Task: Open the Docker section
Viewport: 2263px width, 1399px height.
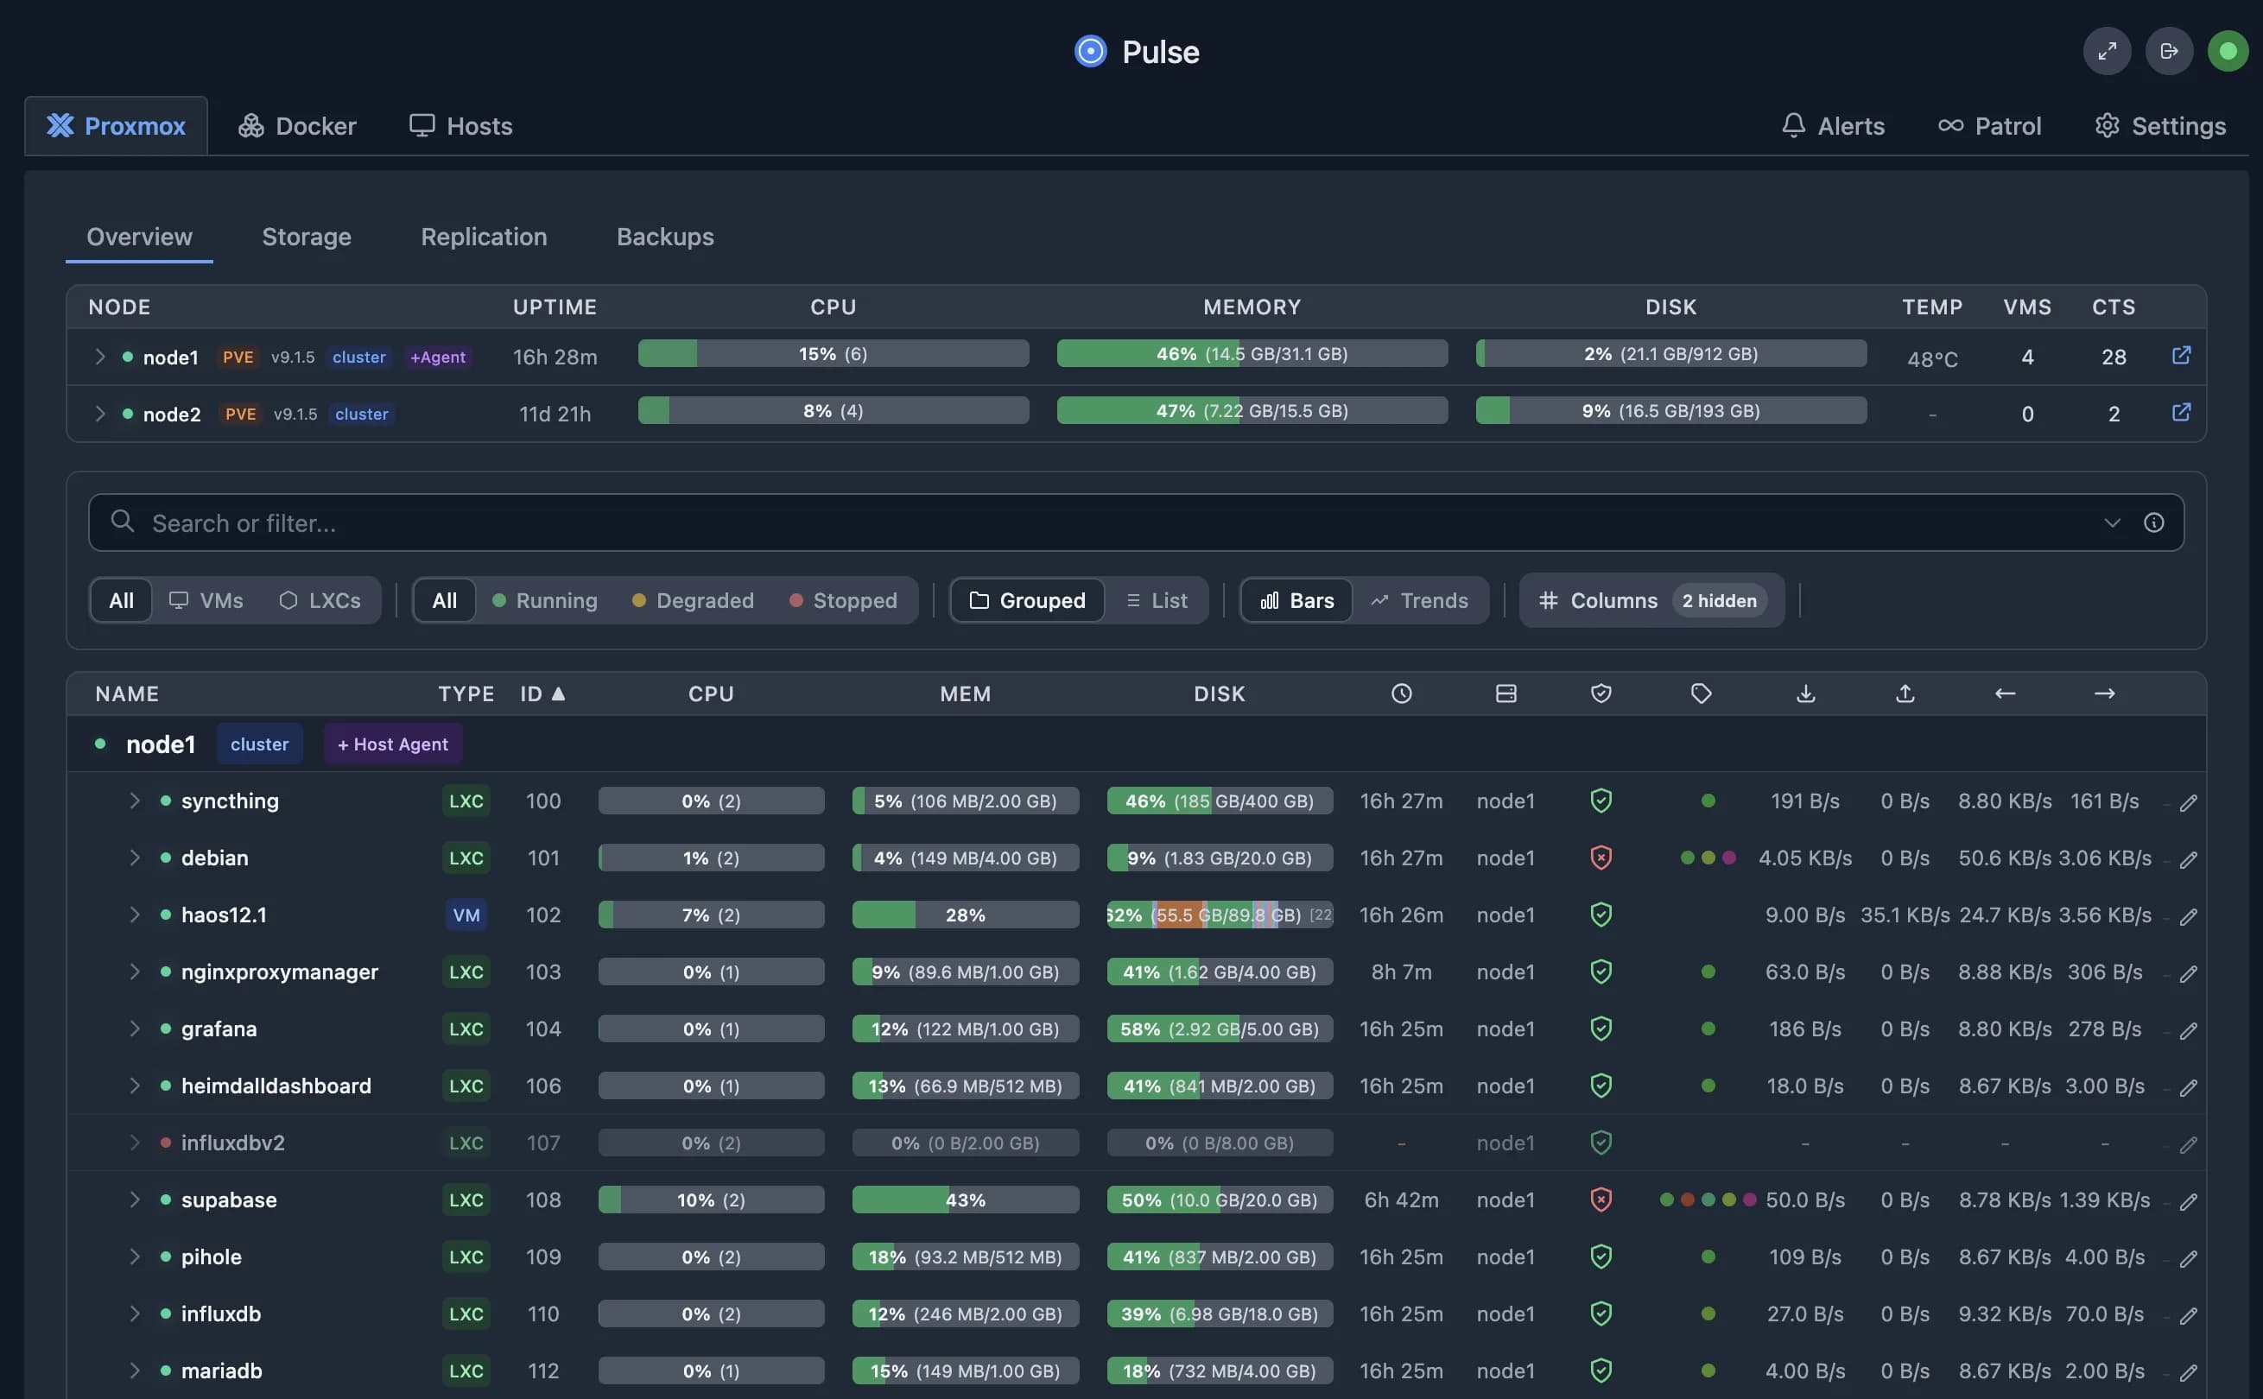Action: click(296, 126)
